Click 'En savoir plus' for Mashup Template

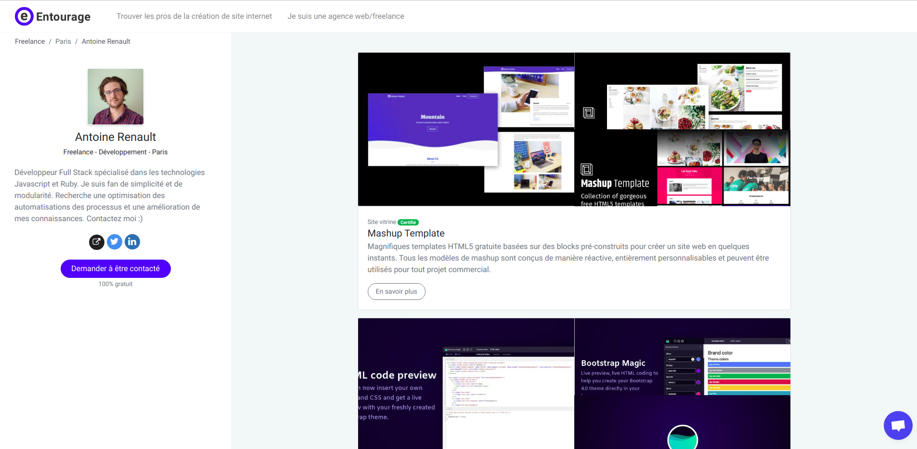pyautogui.click(x=397, y=292)
